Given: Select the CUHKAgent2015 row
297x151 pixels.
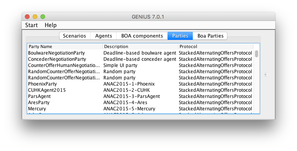Looking at the screenshot, I should [140, 90].
